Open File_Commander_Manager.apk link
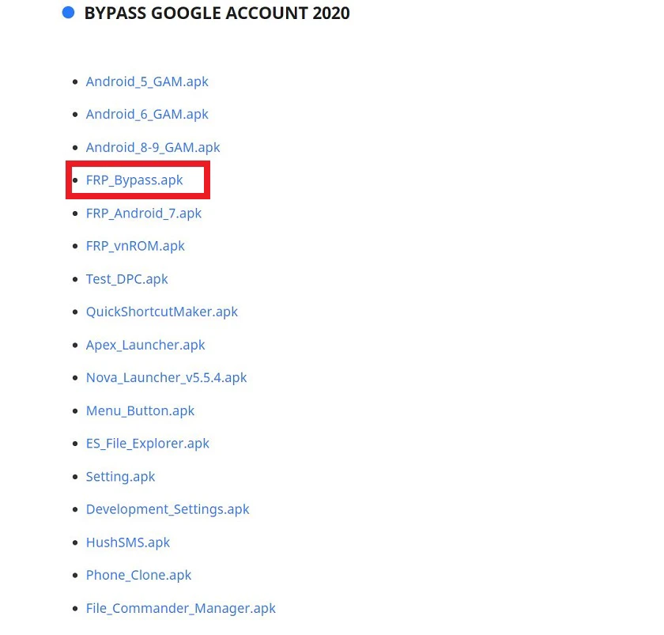Screen dimensions: 664x635 [180, 608]
